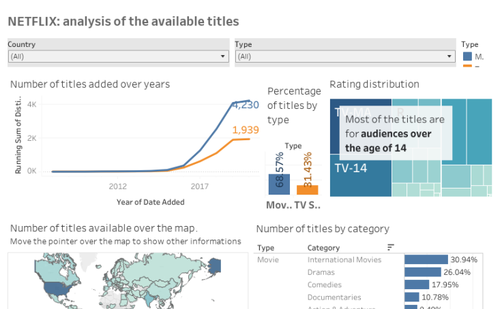Click the dashboard title 'NETFLIX: analysis of the available titles'

point(123,21)
